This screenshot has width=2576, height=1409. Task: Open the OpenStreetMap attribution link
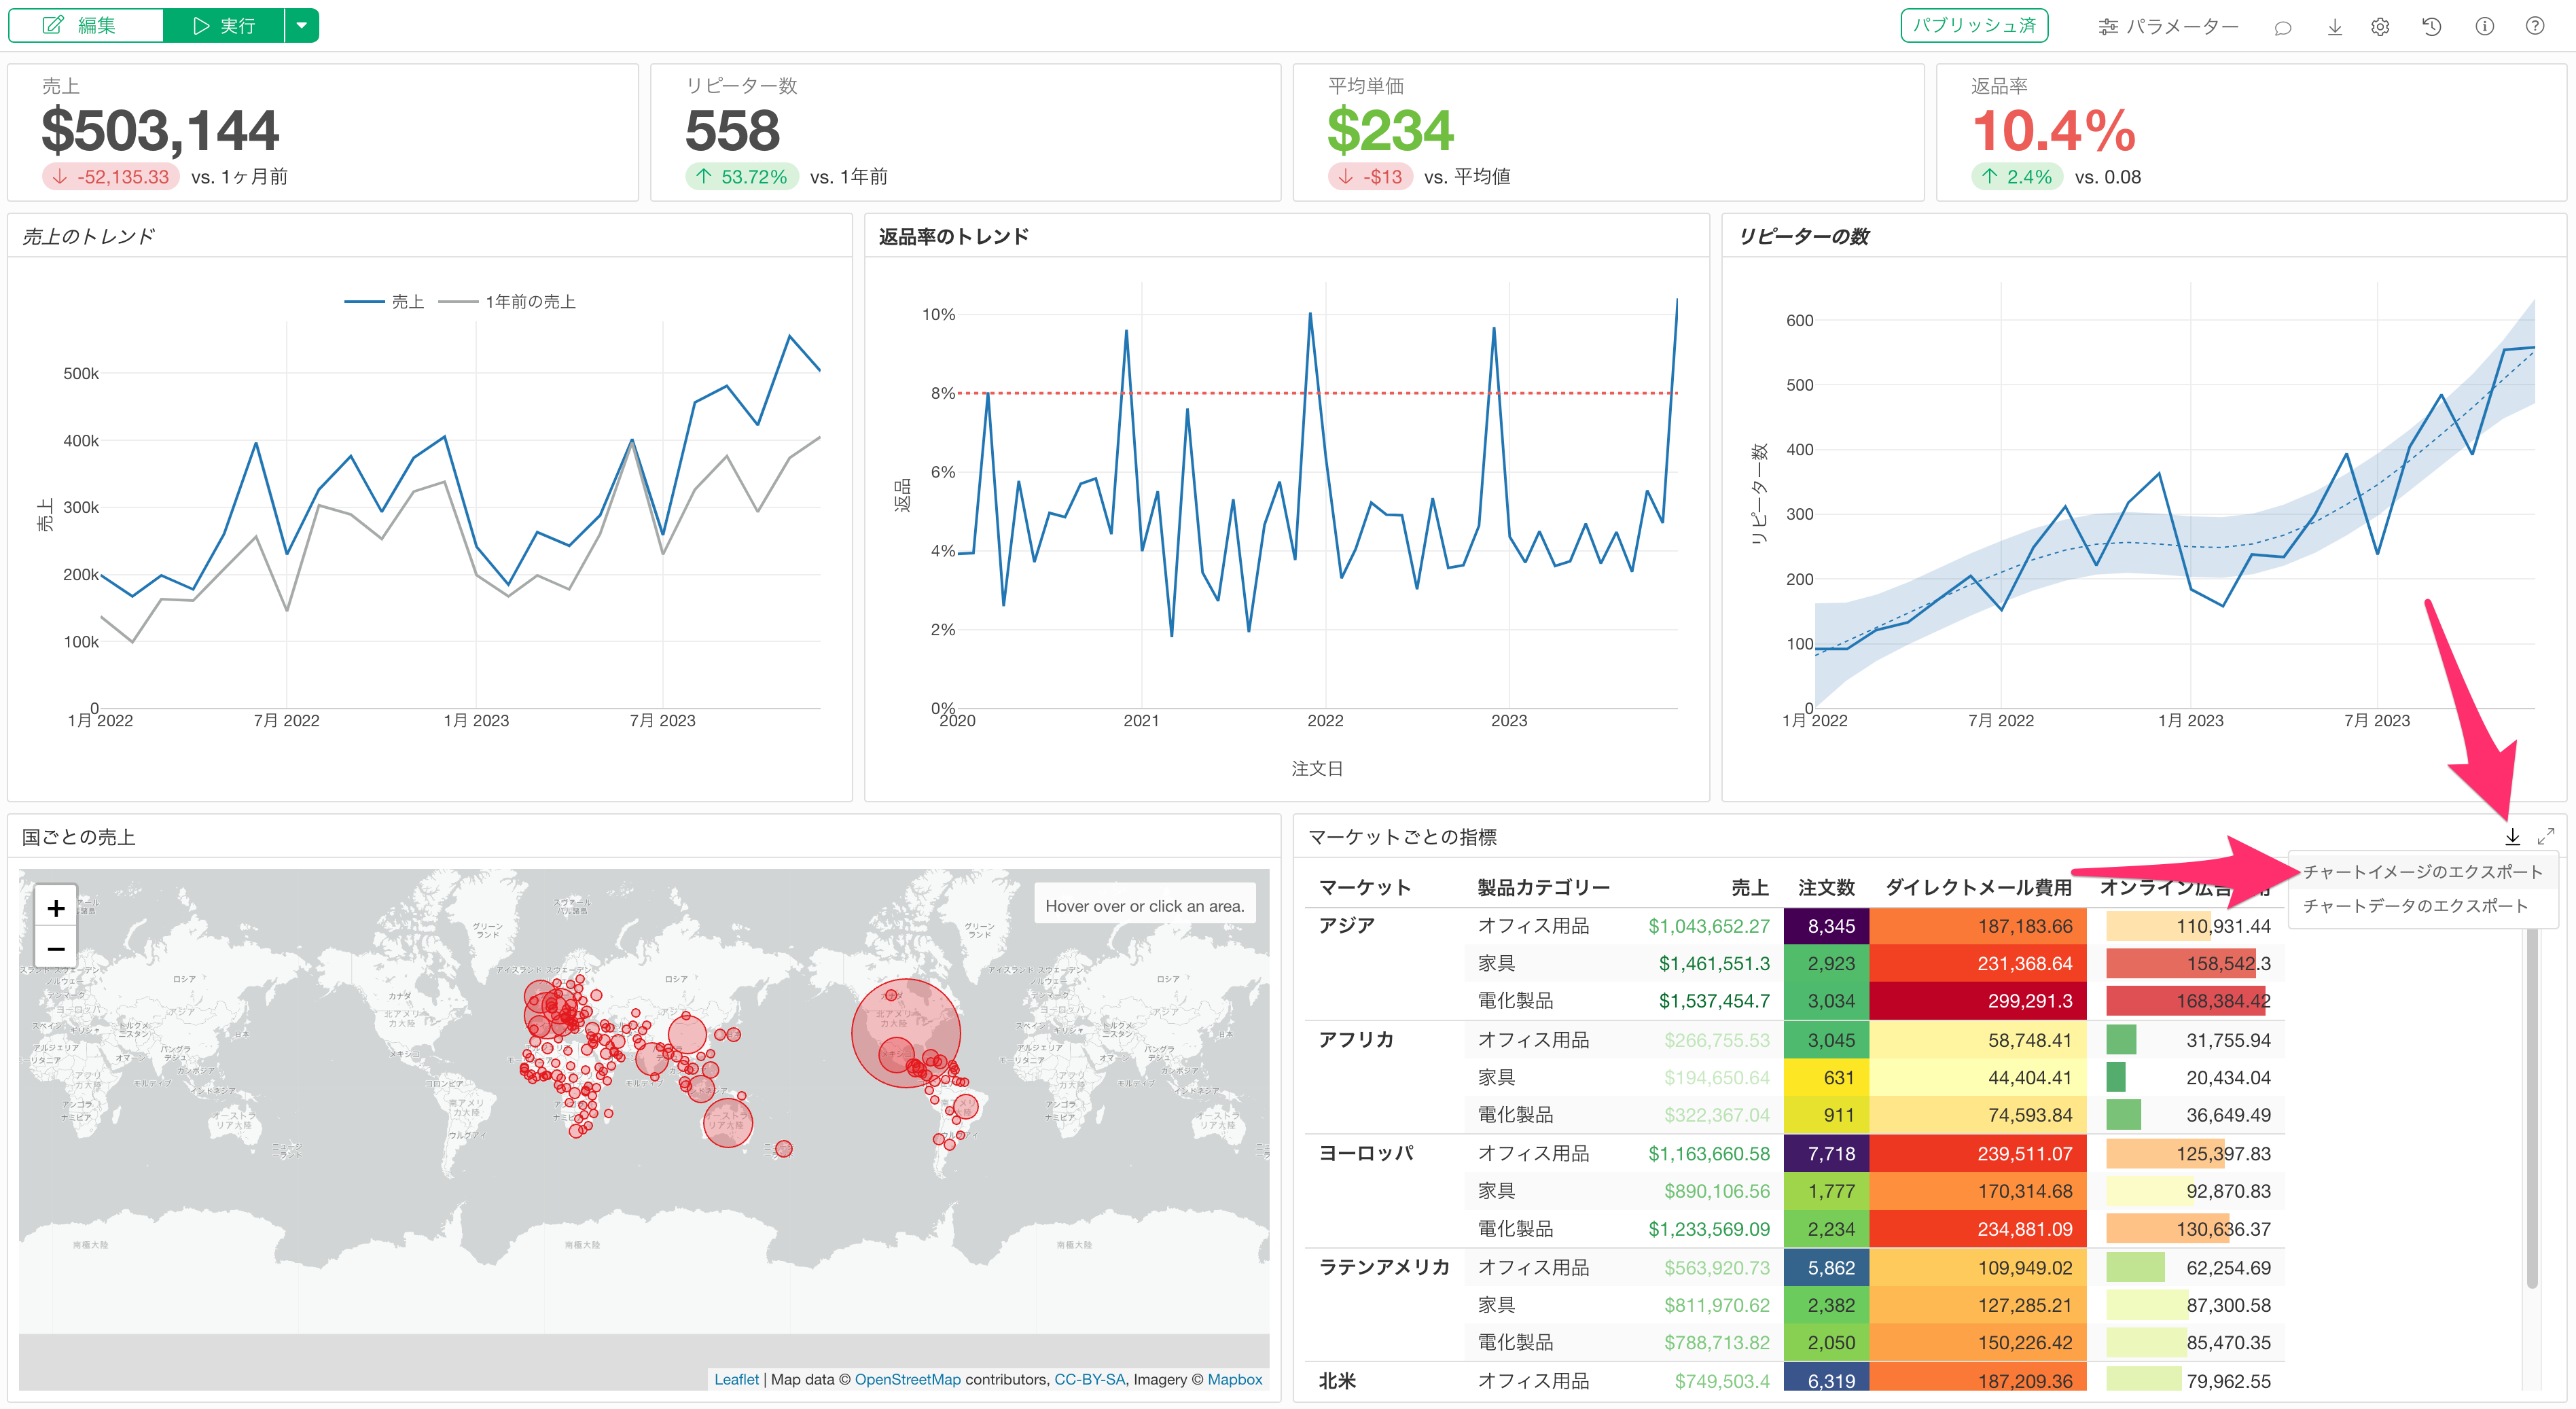click(907, 1379)
